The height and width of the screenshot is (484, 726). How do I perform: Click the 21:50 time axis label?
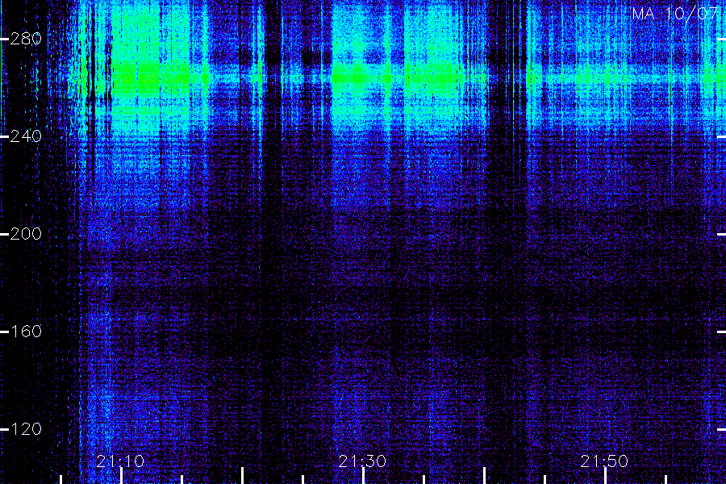604,461
